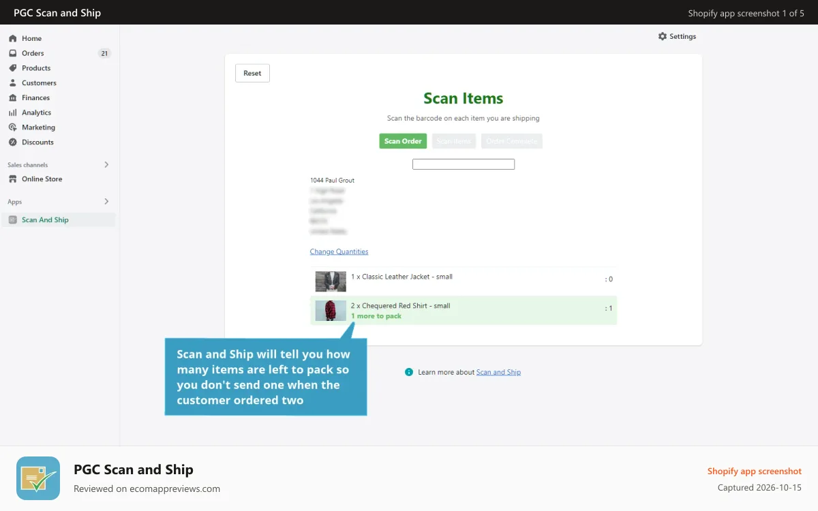Viewport: 818px width, 511px height.
Task: Click the Customers person icon
Action: 13,83
